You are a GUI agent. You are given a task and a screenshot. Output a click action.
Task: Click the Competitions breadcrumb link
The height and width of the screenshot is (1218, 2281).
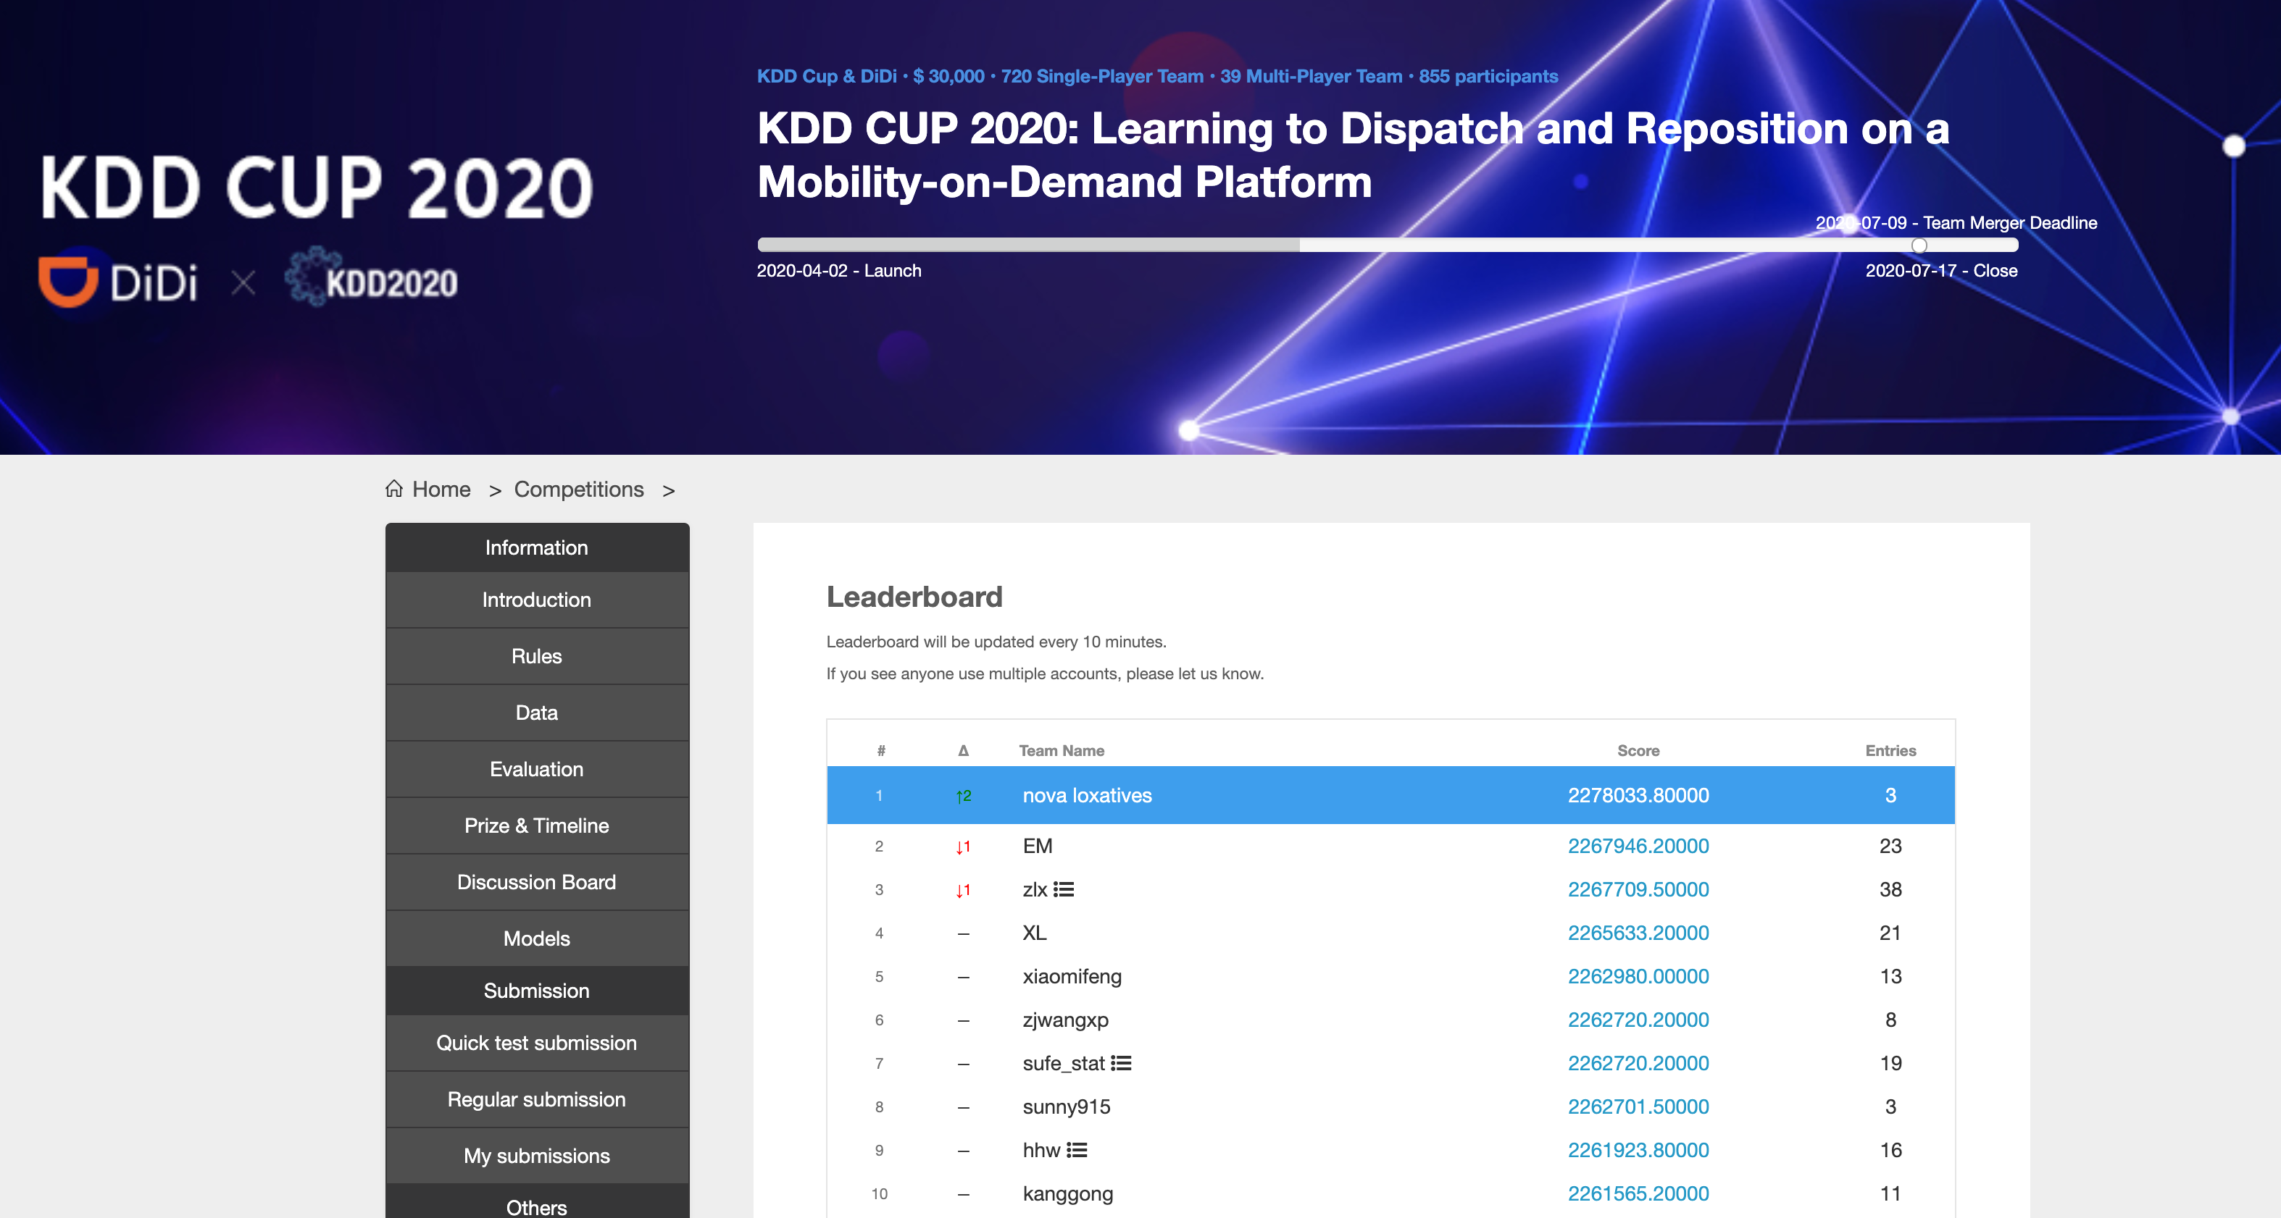click(578, 490)
